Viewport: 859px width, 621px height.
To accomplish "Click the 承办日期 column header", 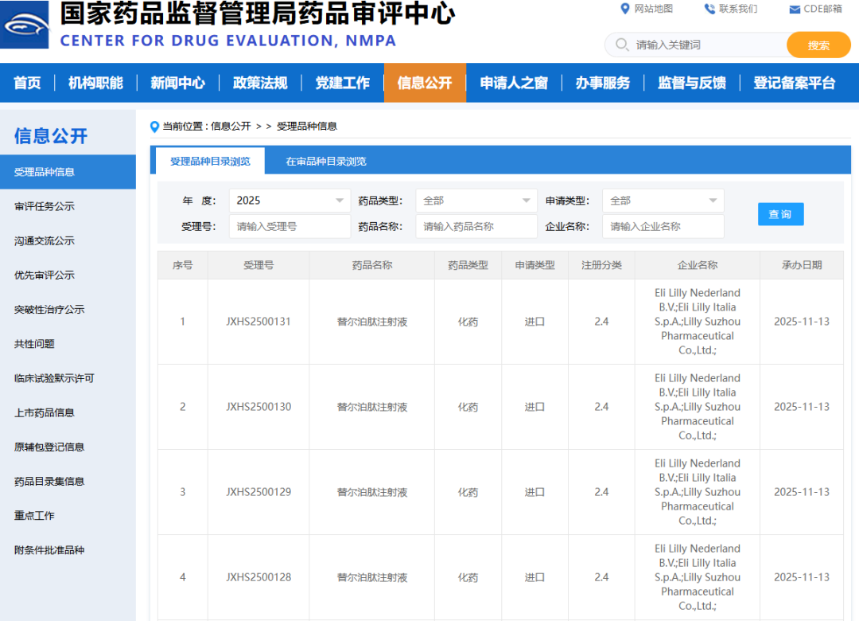I will click(802, 265).
